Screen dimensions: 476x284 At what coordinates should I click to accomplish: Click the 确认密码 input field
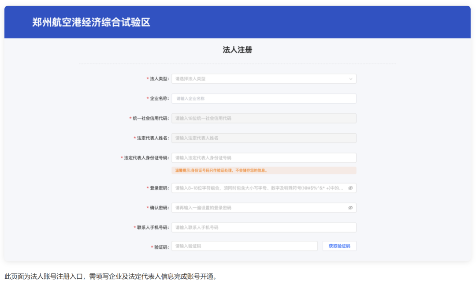coord(264,208)
